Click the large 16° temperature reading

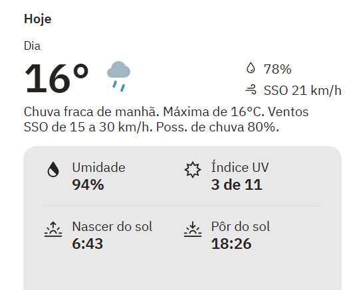pos(57,78)
